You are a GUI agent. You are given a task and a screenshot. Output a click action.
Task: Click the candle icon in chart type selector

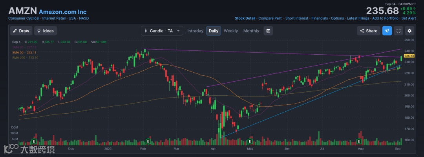(146, 30)
